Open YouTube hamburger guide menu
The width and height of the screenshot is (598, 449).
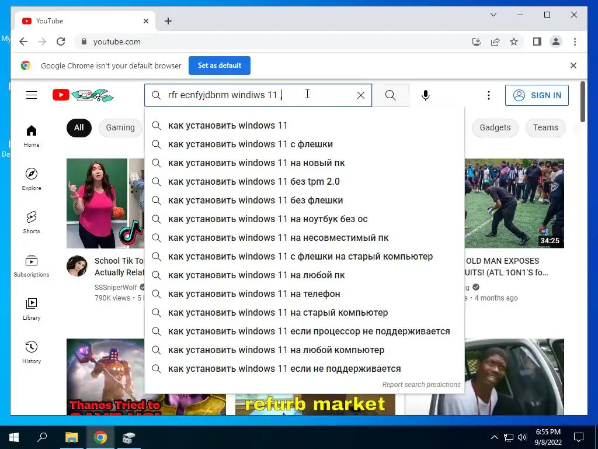point(32,95)
